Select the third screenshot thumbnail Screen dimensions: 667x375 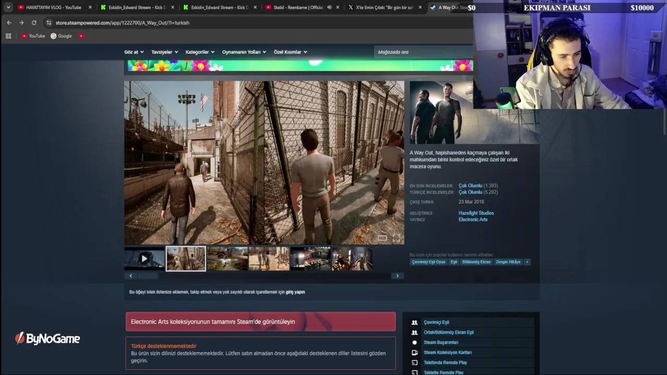pyautogui.click(x=227, y=259)
